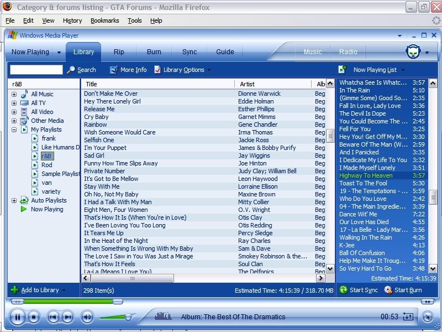
Task: Sort tracks by the Title column header
Action: 157,84
